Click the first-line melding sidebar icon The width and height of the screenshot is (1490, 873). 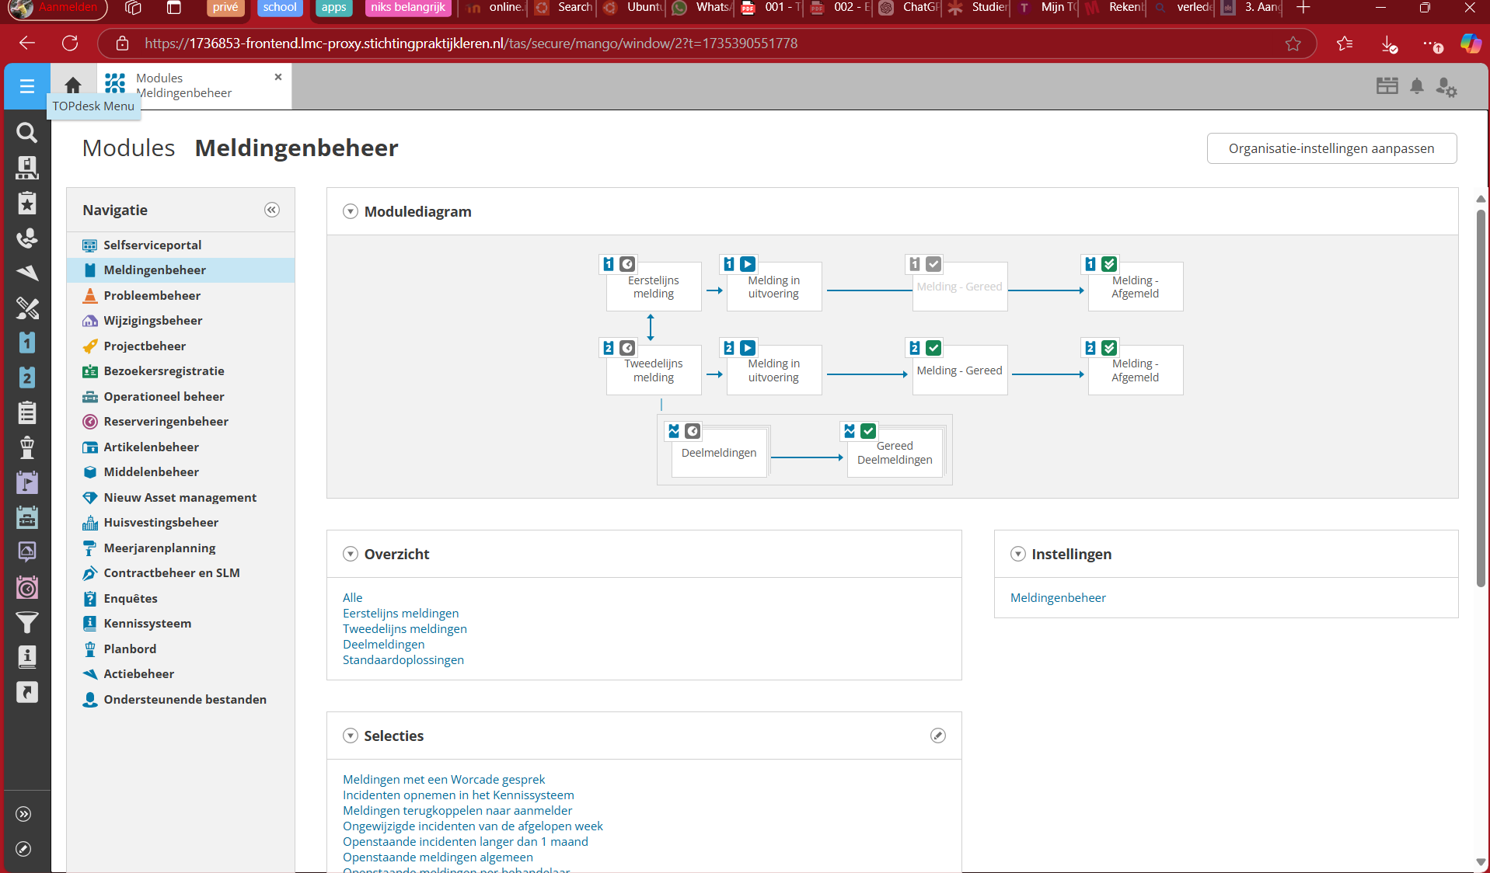pyautogui.click(x=27, y=343)
